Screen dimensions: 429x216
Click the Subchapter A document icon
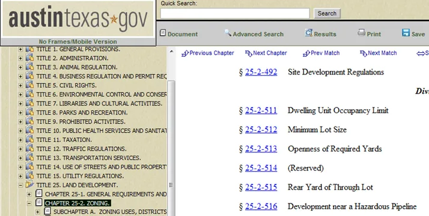click(x=47, y=211)
